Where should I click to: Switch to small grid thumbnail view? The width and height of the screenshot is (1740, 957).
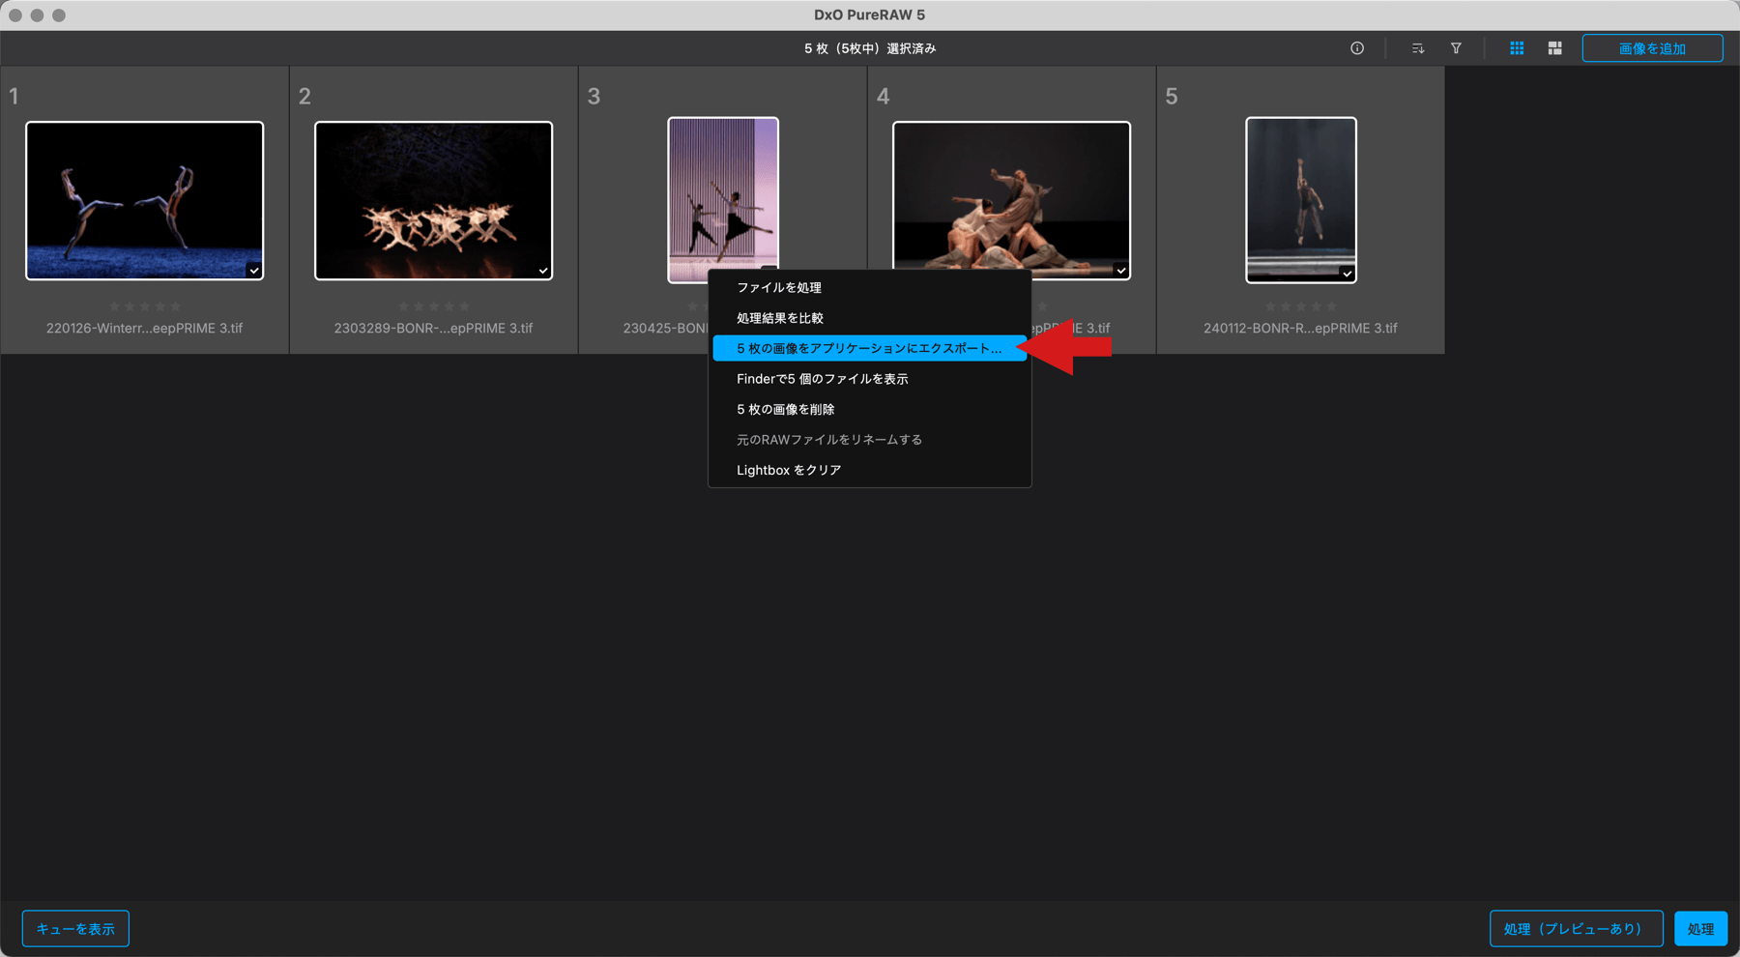tap(1517, 48)
